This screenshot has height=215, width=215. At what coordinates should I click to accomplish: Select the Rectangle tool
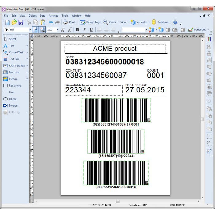click(x=14, y=86)
